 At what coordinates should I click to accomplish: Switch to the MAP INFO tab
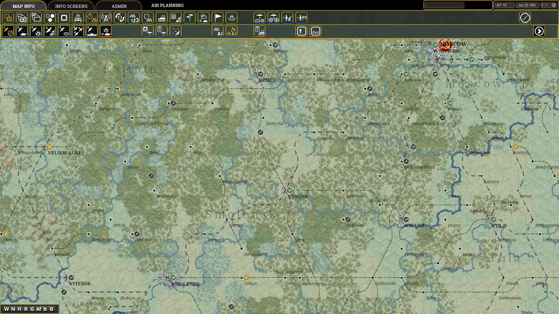pyautogui.click(x=24, y=6)
